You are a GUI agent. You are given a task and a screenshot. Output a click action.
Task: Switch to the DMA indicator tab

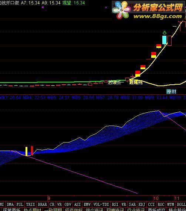[x=10, y=204]
